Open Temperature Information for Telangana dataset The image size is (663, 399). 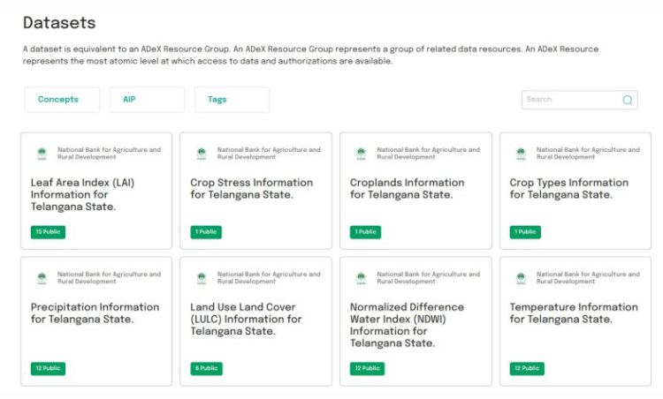pyautogui.click(x=573, y=312)
